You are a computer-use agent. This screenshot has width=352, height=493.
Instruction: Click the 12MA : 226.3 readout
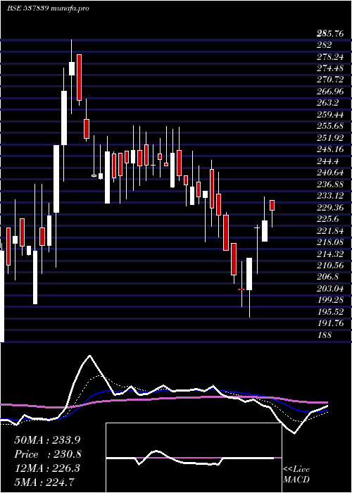click(x=47, y=468)
